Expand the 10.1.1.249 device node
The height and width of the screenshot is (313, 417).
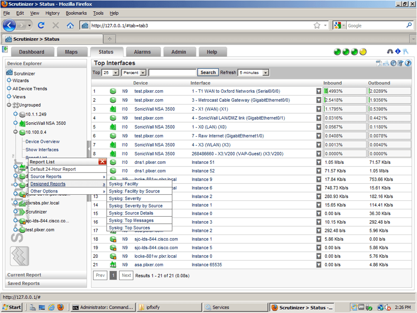coord(16,114)
